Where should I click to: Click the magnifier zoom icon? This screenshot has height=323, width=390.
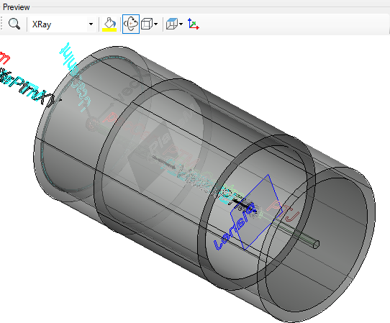[x=14, y=24]
